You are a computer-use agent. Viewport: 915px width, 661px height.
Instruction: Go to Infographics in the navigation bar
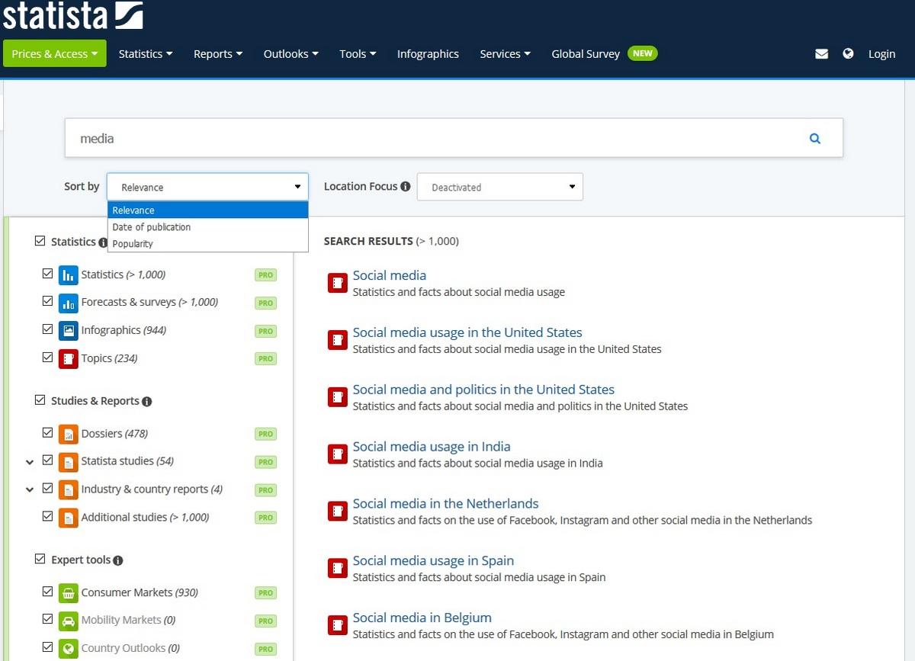[428, 53]
